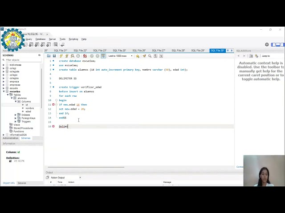Image resolution: width=285 pixels, height=213 pixels.
Task: Expand the Triggers node
Action: tap(16, 122)
